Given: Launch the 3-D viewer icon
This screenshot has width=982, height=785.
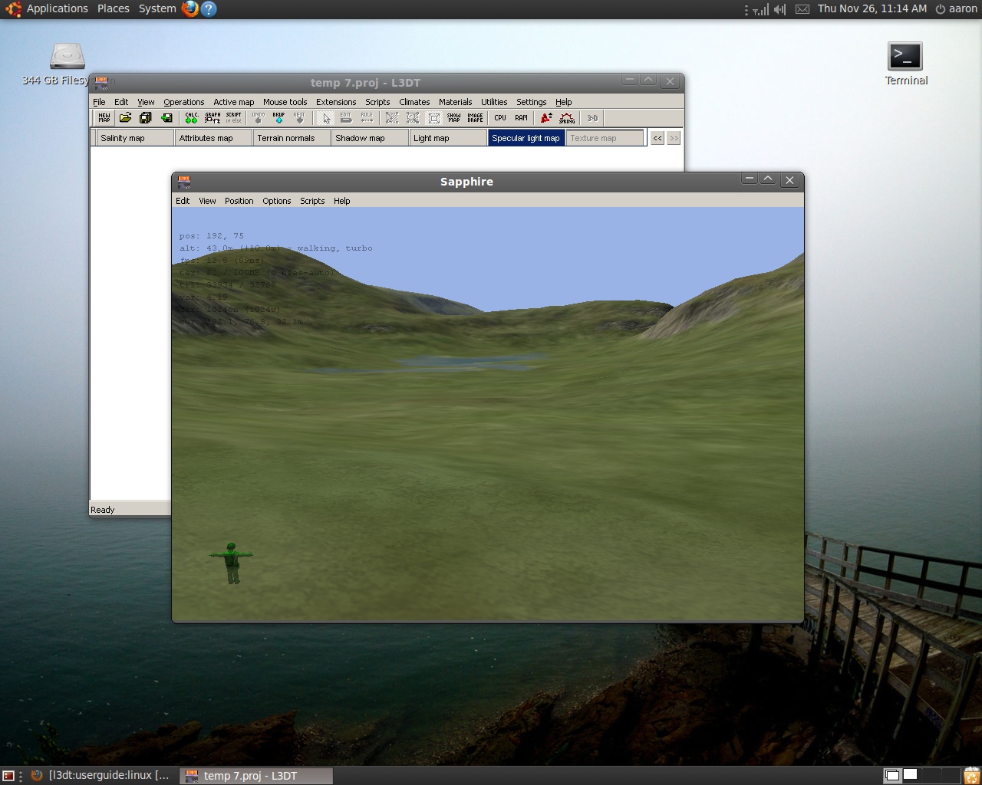Looking at the screenshot, I should pyautogui.click(x=592, y=118).
